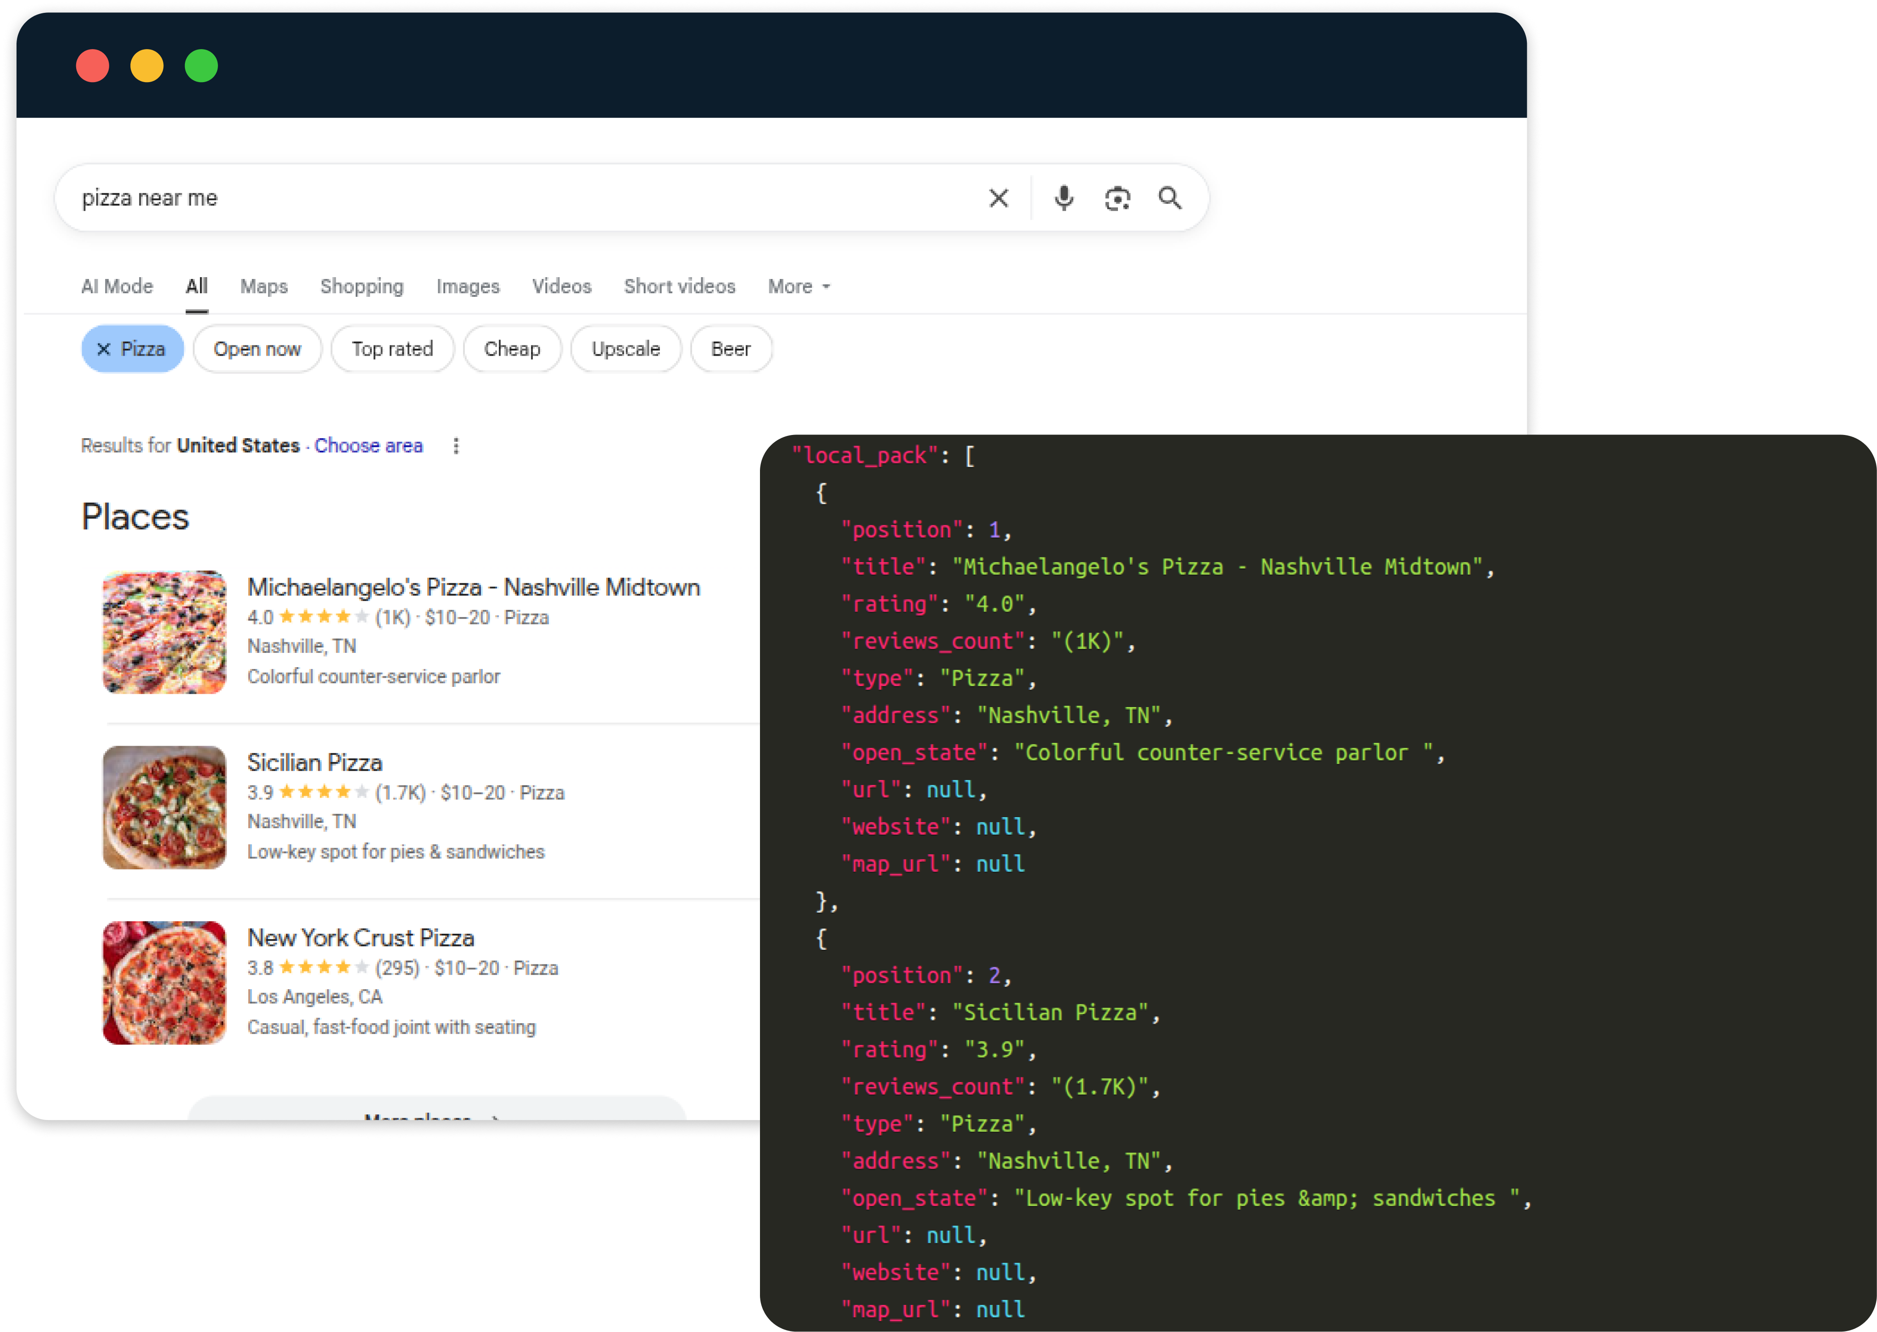
Task: Click the red traffic-light window dot
Action: tap(93, 66)
